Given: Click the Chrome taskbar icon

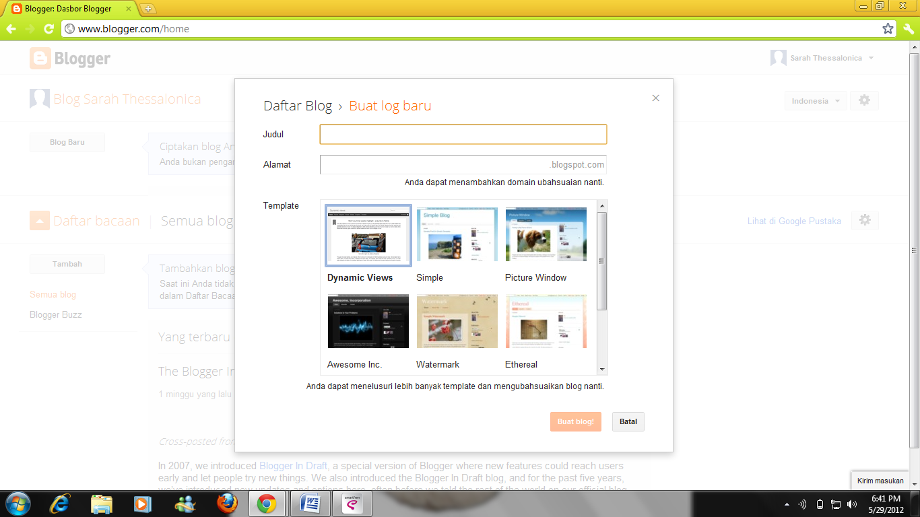Looking at the screenshot, I should point(267,504).
